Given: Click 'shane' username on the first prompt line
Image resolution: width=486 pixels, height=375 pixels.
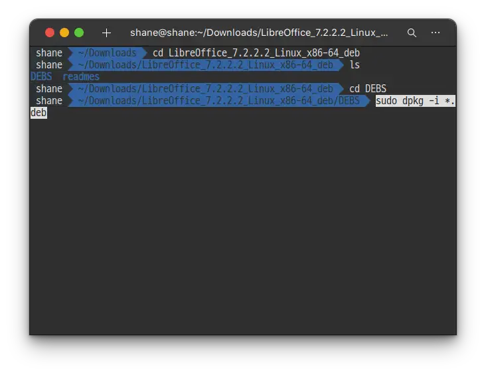Looking at the screenshot, I should pos(49,53).
